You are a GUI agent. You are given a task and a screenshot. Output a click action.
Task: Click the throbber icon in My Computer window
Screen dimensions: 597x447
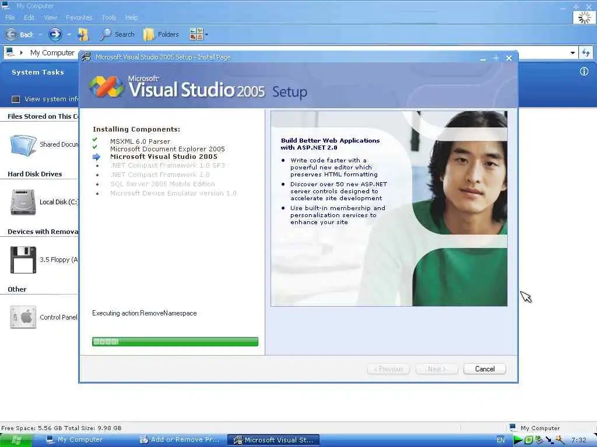pos(584,17)
